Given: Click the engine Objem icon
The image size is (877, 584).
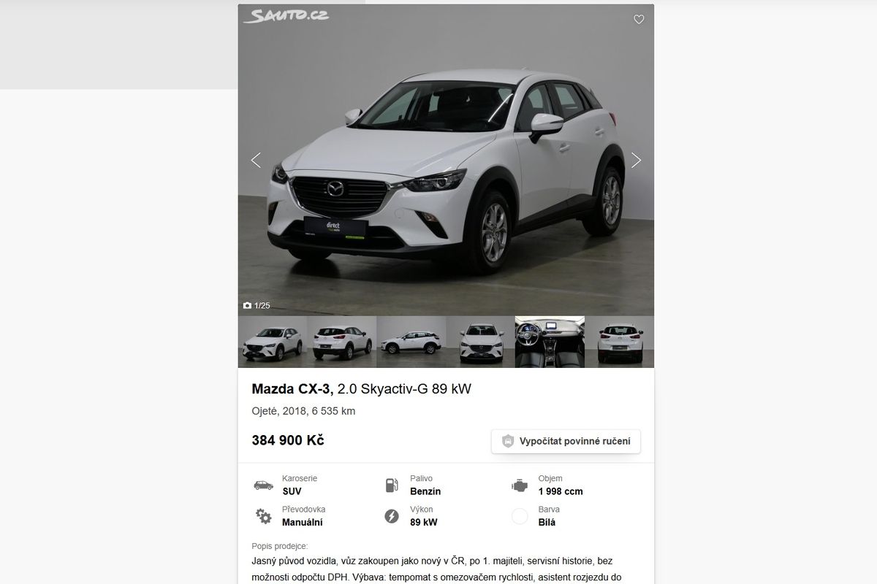Looking at the screenshot, I should pos(520,485).
